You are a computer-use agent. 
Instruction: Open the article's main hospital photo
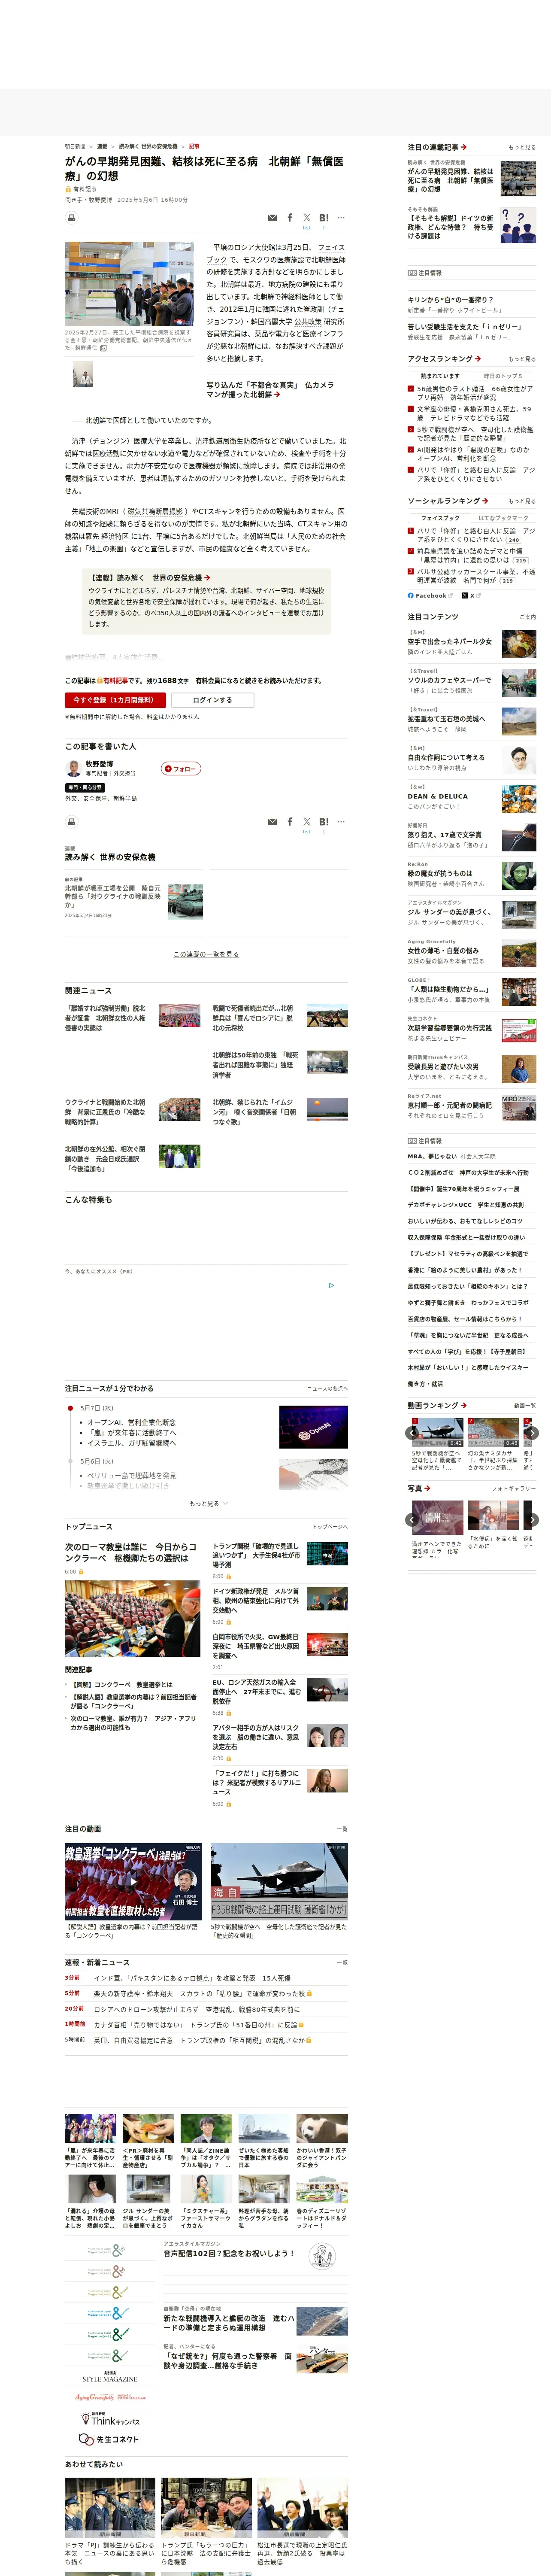coord(130,283)
